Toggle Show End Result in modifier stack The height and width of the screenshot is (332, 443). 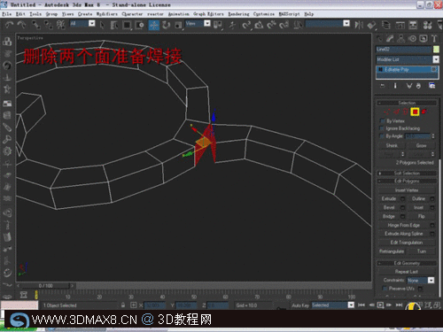coord(395,86)
